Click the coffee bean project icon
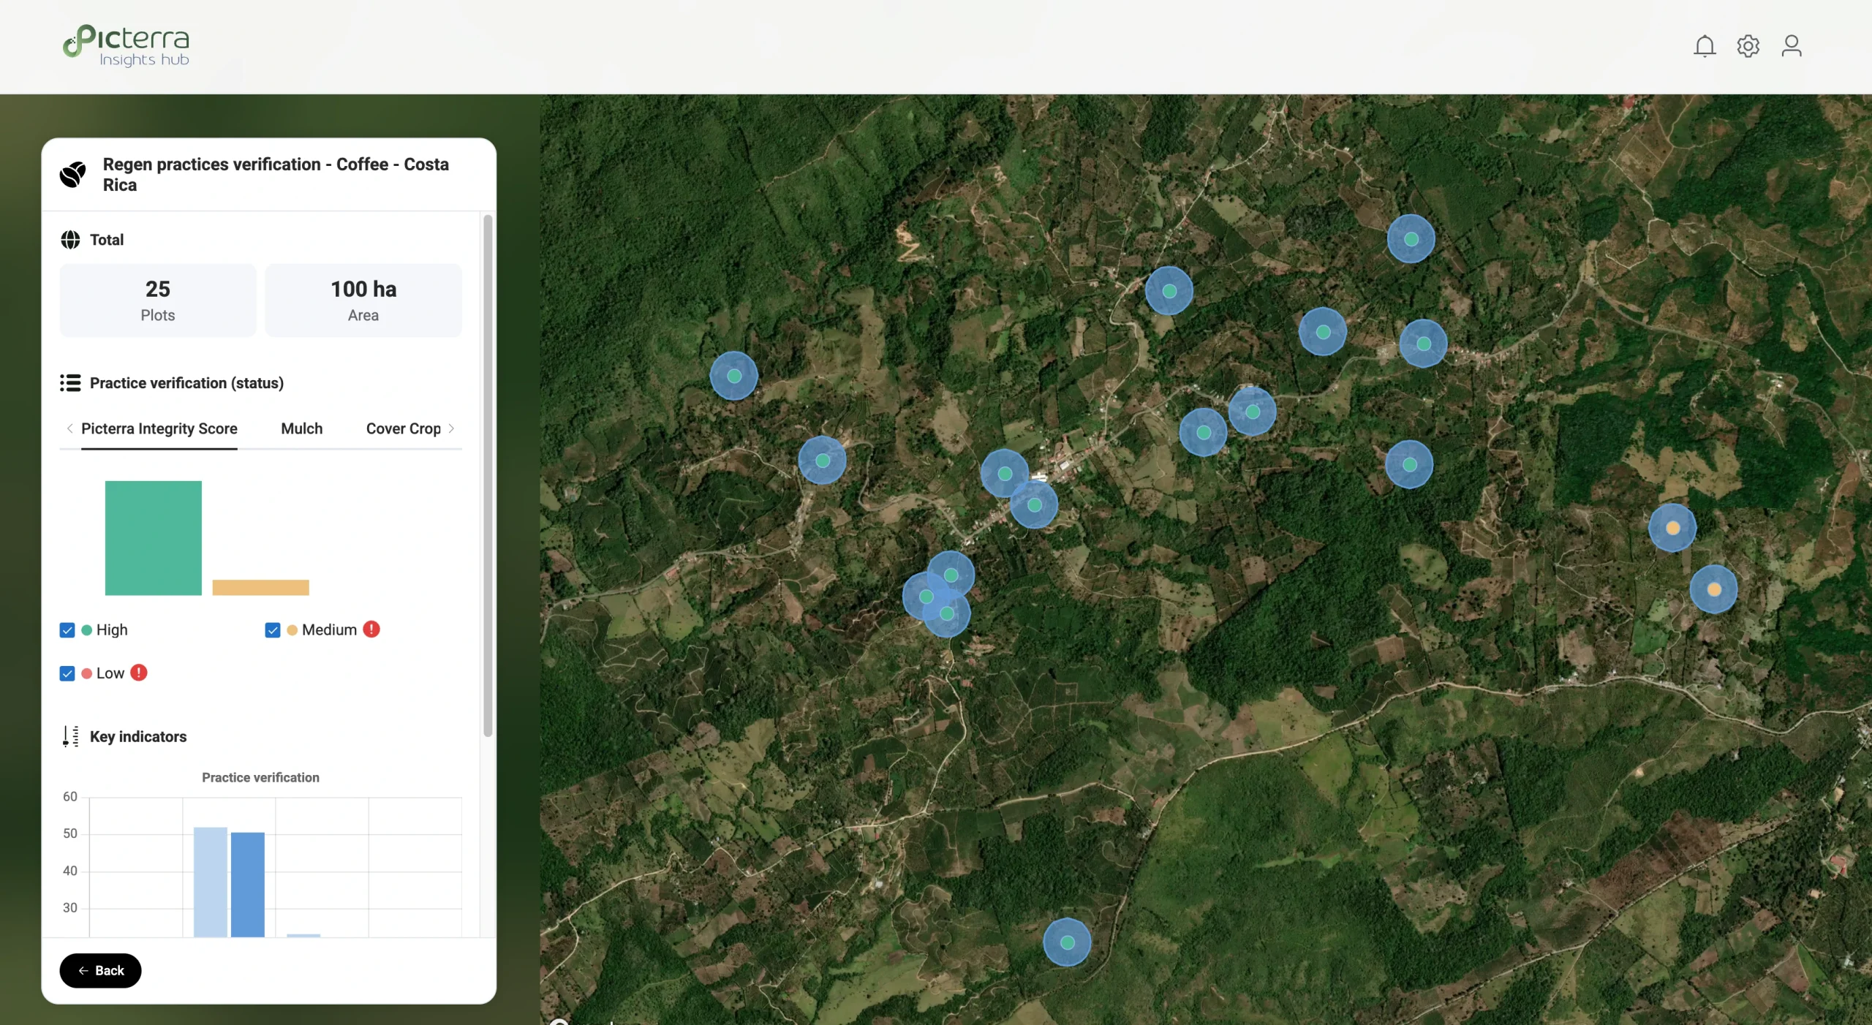The width and height of the screenshot is (1872, 1025). click(72, 174)
